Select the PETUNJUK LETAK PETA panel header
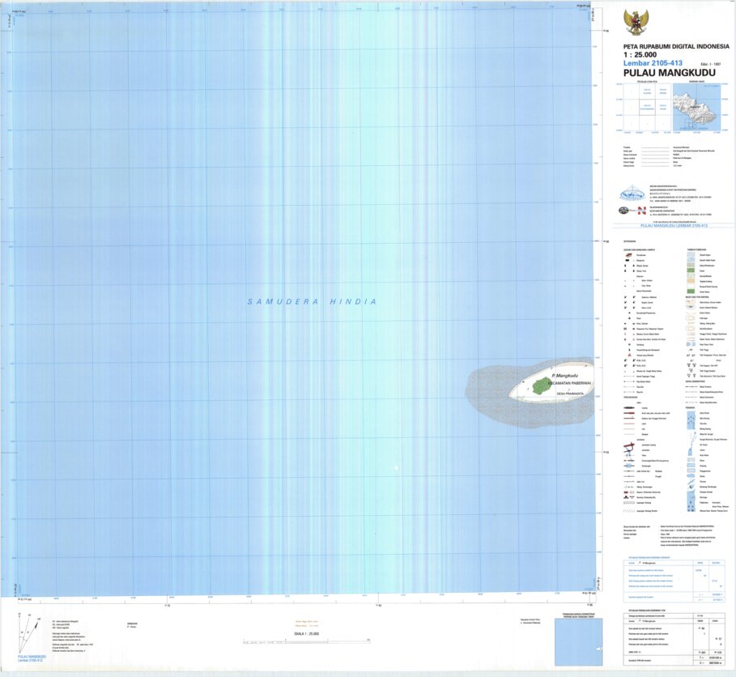The image size is (736, 677). click(x=646, y=83)
